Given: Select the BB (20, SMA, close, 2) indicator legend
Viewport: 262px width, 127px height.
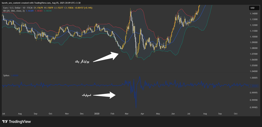Looking at the screenshot, I should (x=13, y=11).
